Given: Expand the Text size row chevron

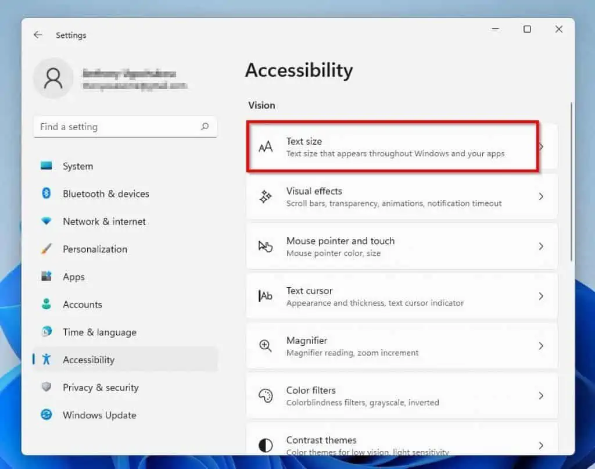Looking at the screenshot, I should coord(542,147).
